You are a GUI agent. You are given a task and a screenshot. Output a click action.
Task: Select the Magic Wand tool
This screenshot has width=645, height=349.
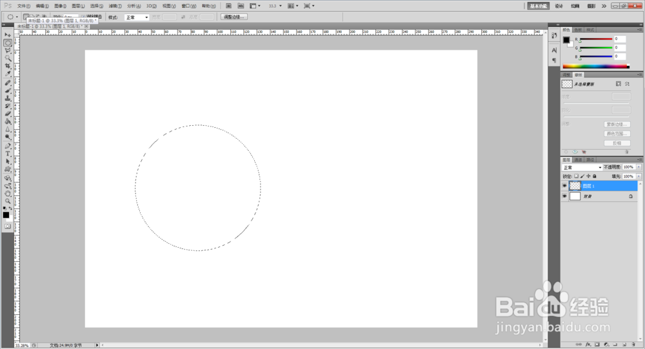7,59
